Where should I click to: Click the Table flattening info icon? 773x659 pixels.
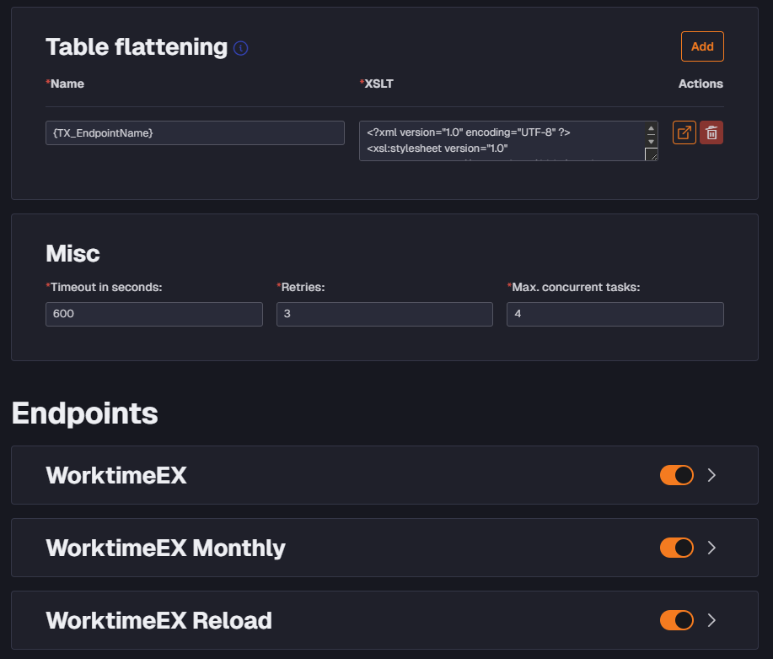[240, 48]
